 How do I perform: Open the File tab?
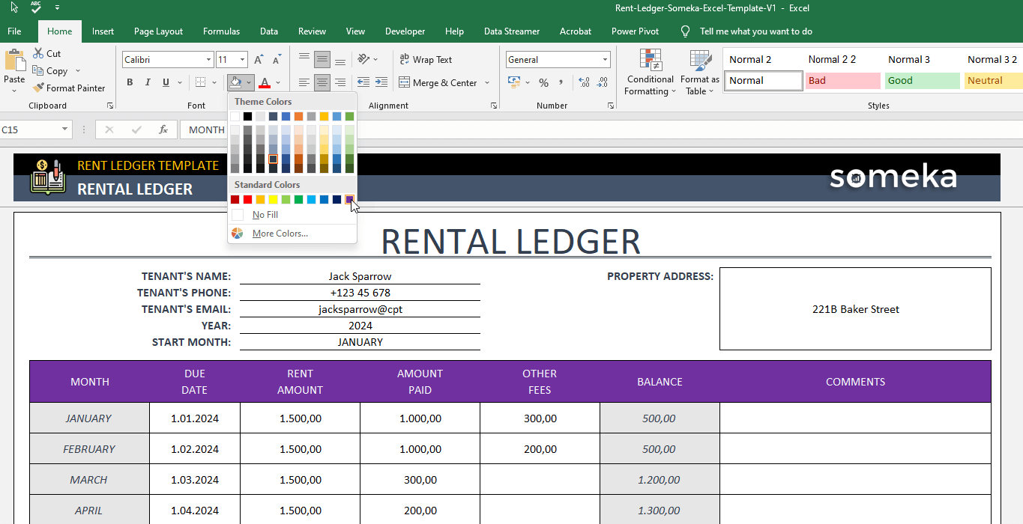pyautogui.click(x=14, y=31)
